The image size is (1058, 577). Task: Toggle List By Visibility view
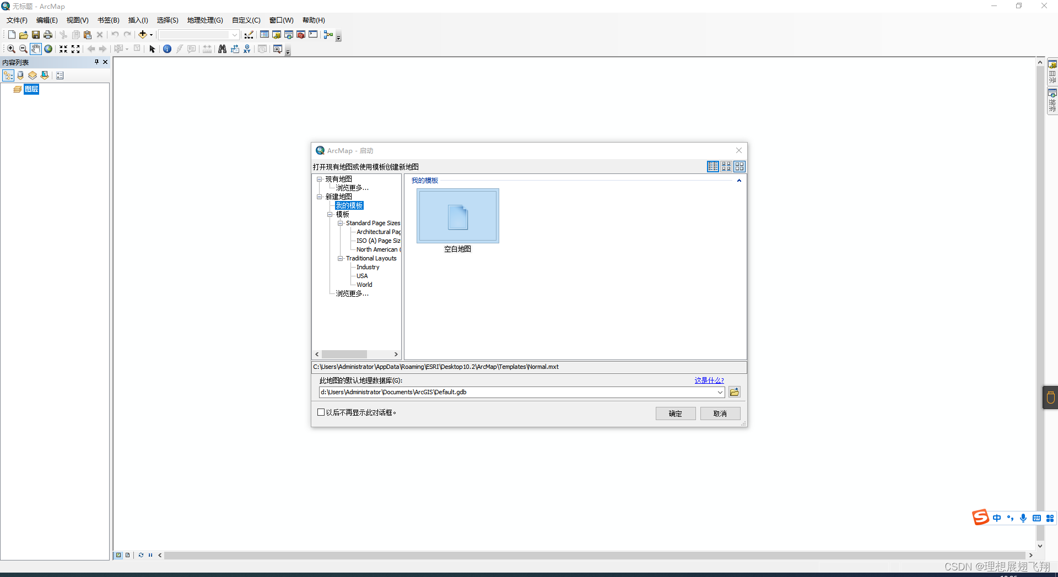click(x=33, y=75)
